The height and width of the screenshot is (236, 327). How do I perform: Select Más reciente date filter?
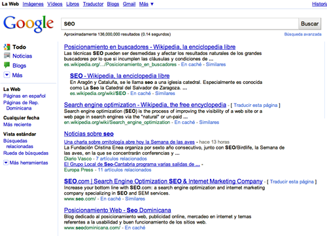[17, 125]
